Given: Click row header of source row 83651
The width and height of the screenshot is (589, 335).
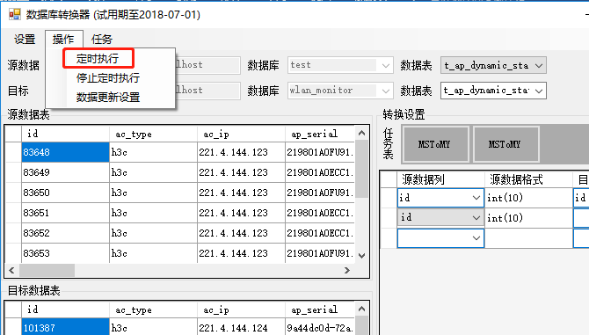Looking at the screenshot, I should click(13, 213).
